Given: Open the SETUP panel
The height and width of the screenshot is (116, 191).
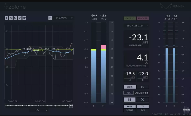Looking at the screenshot, I should [x=130, y=110].
